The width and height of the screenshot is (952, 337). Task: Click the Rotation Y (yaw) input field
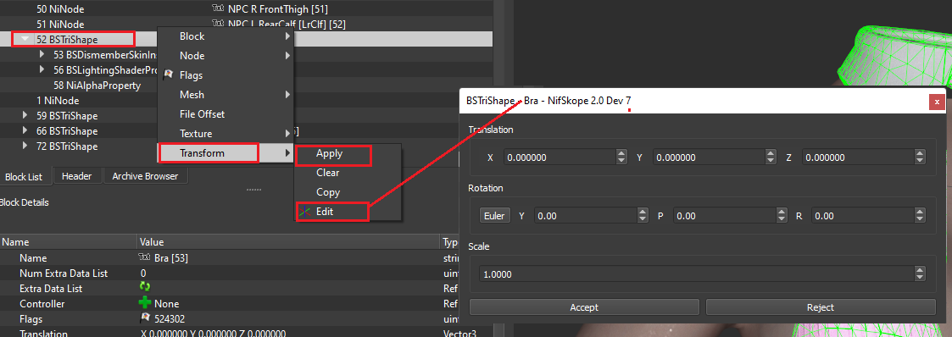coord(585,215)
